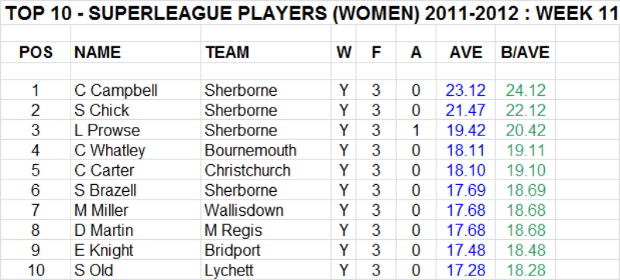Click the average value 17.48

[x=466, y=250]
